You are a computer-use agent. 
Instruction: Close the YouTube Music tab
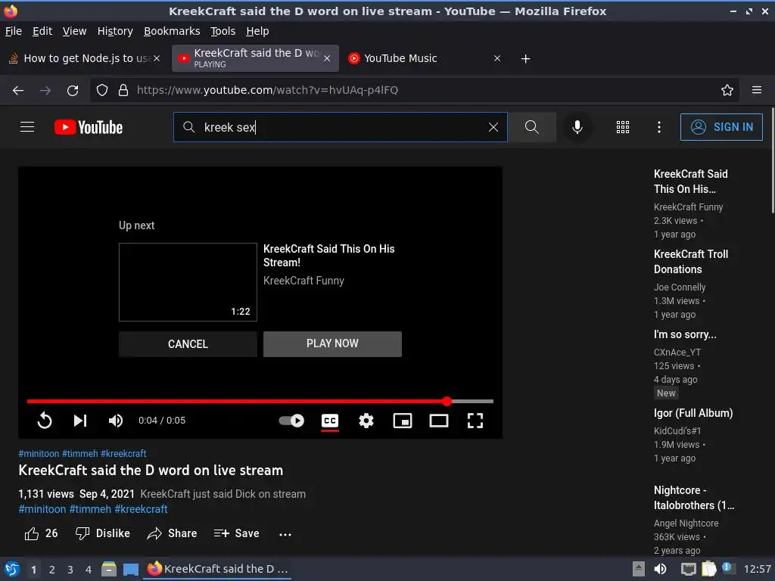coord(497,58)
